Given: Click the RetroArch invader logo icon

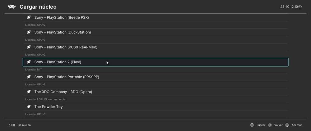Looking at the screenshot, I should (x=12, y=7).
